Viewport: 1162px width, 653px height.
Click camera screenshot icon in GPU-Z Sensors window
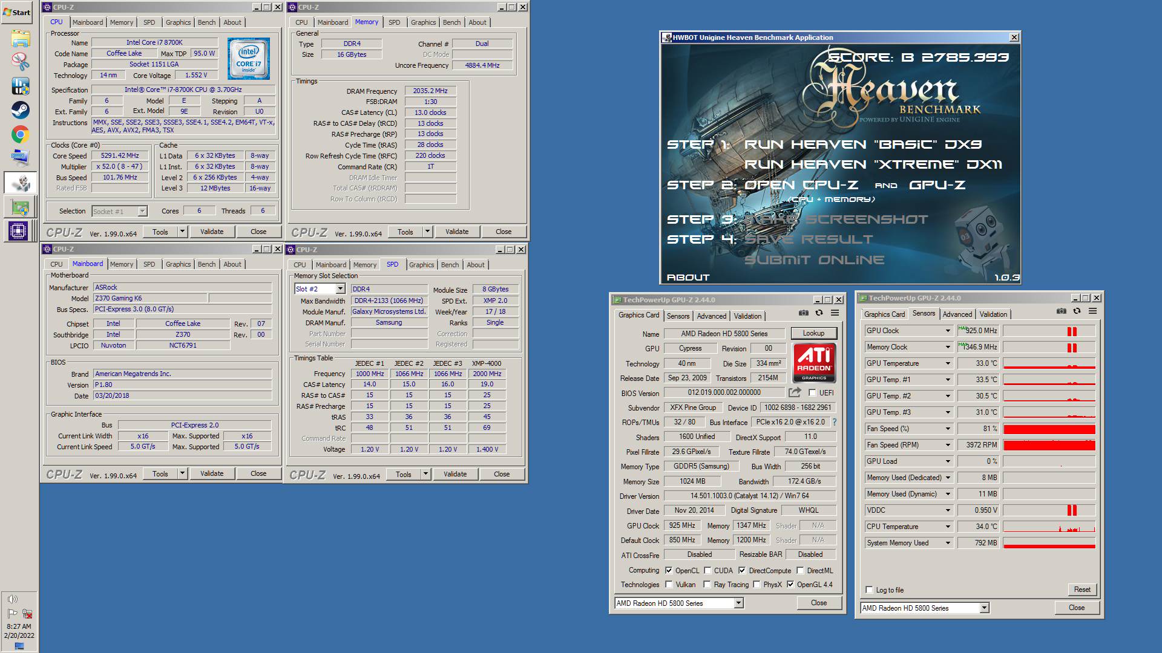click(1062, 311)
